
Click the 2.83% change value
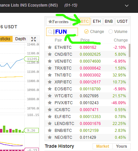pos(120,131)
